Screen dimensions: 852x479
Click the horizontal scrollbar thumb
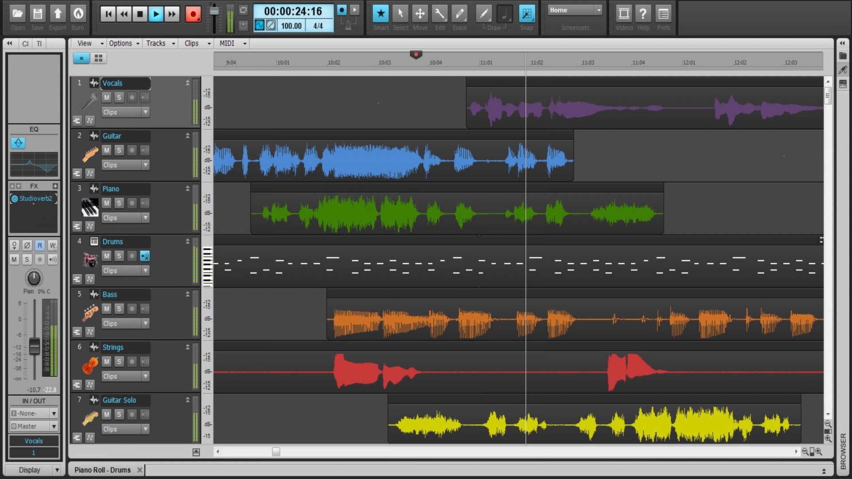pyautogui.click(x=276, y=452)
